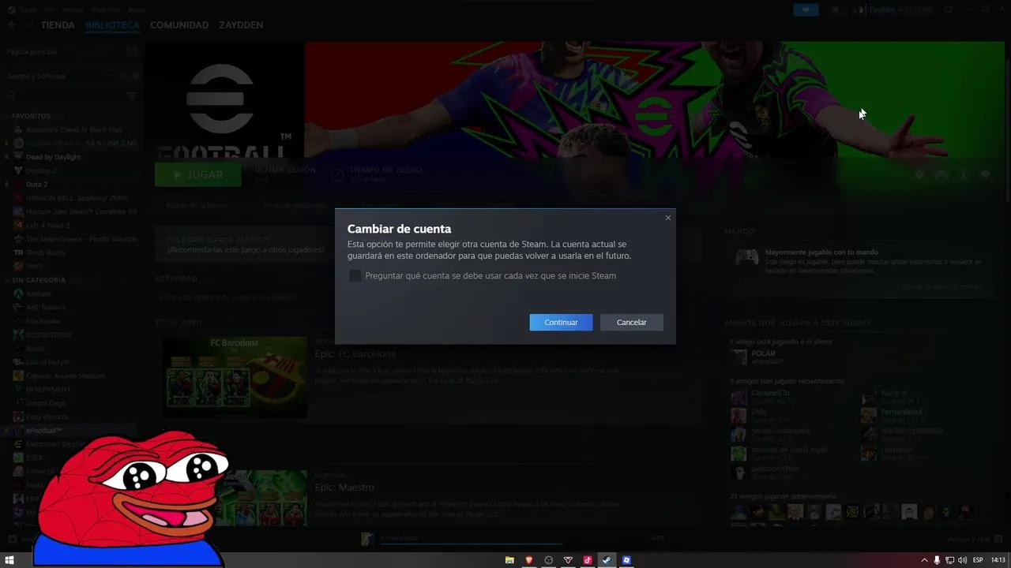Click the Continuar button
The height and width of the screenshot is (568, 1011).
[x=561, y=322]
